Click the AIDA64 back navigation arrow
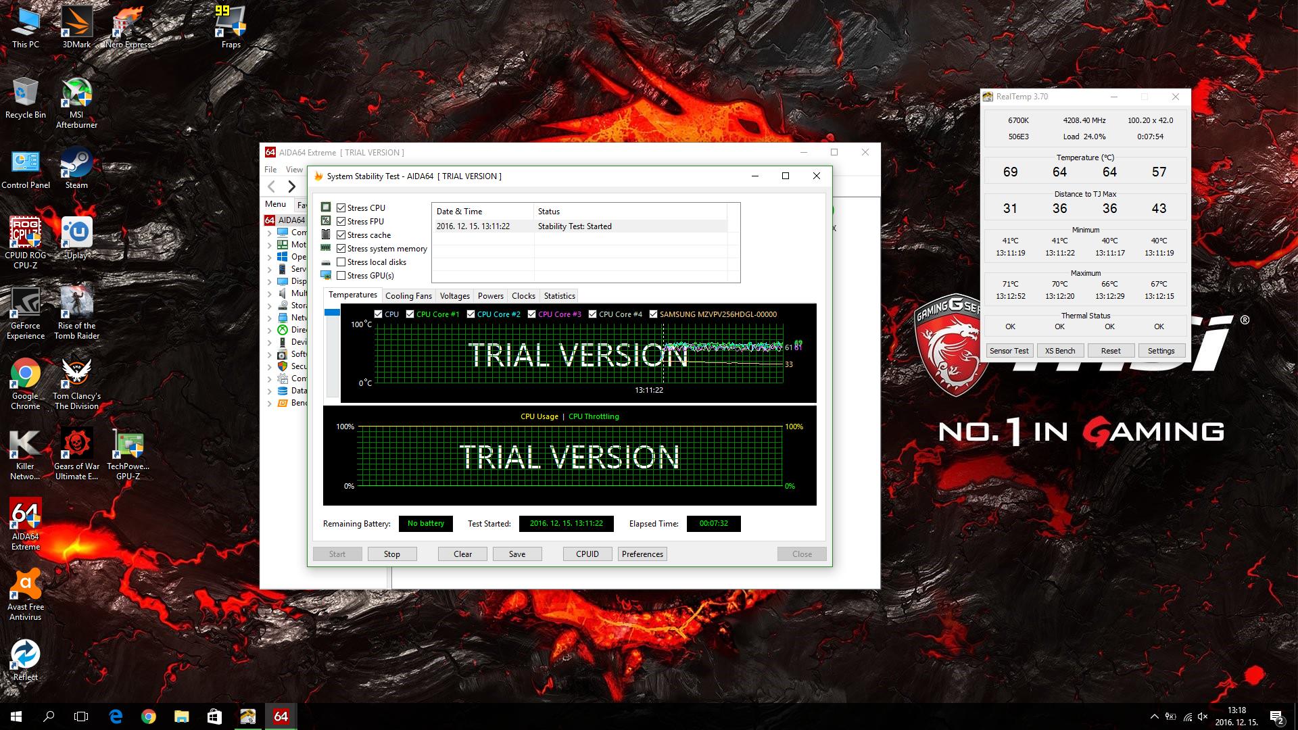 [x=272, y=187]
